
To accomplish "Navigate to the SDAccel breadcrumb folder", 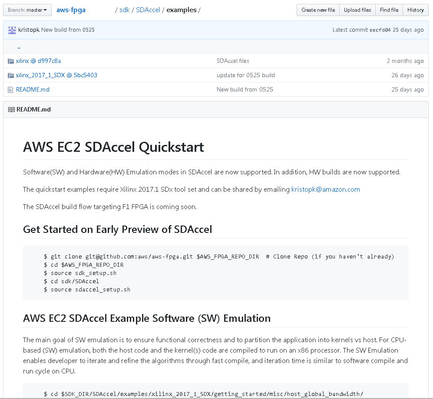I will tap(148, 10).
